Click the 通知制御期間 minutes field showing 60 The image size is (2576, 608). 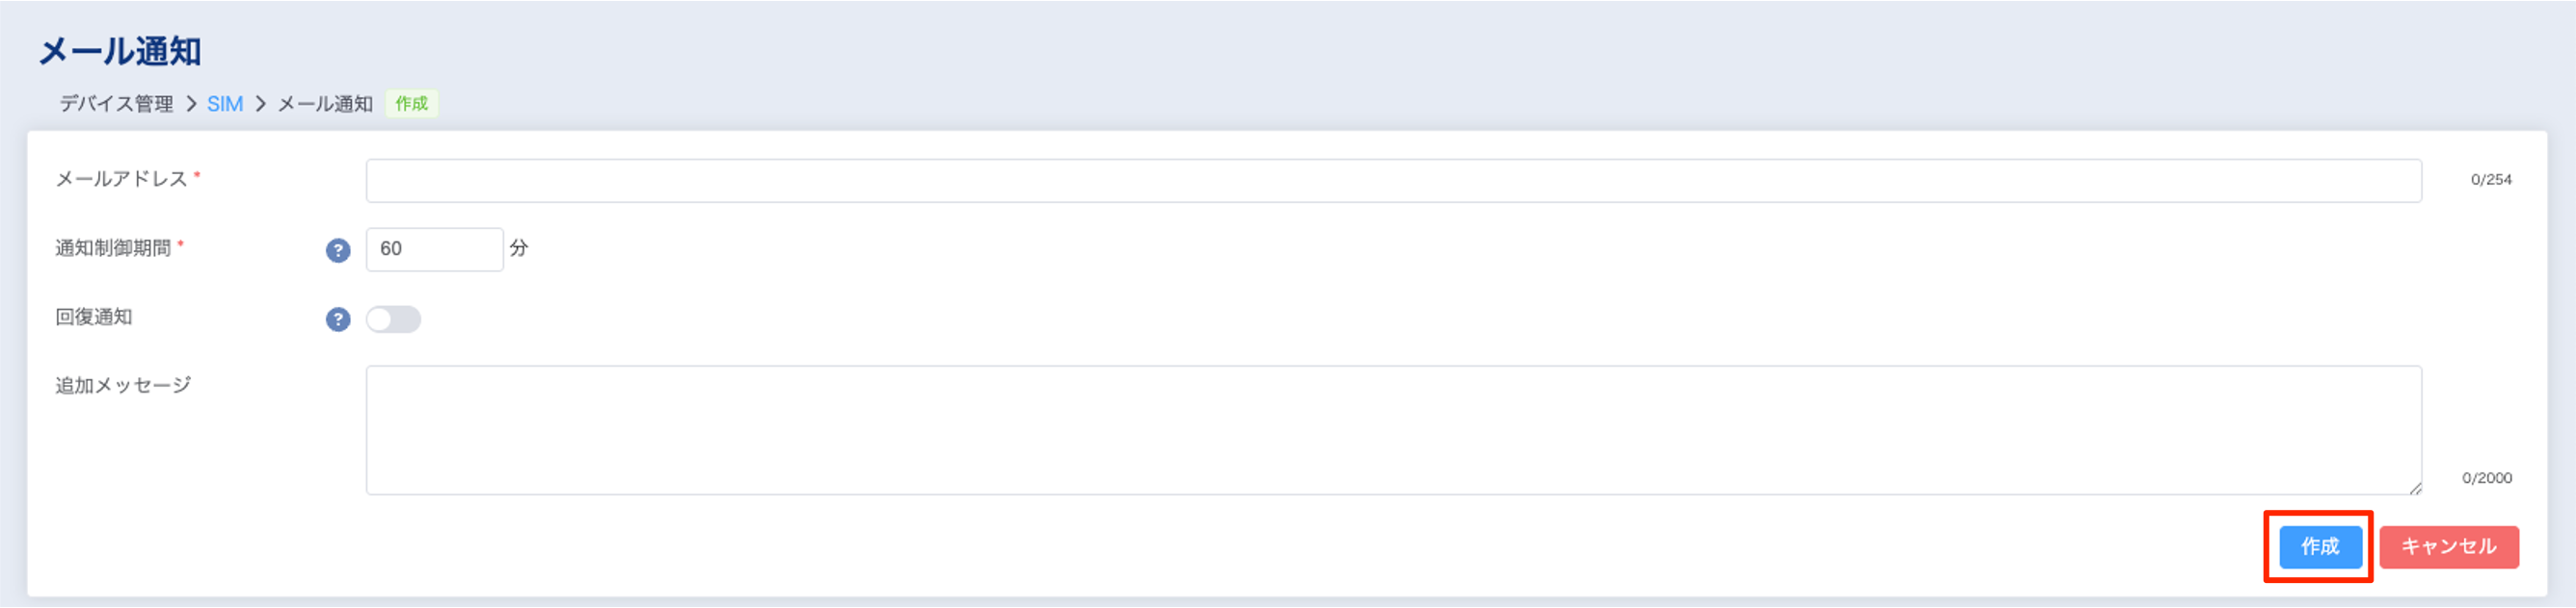pos(434,249)
